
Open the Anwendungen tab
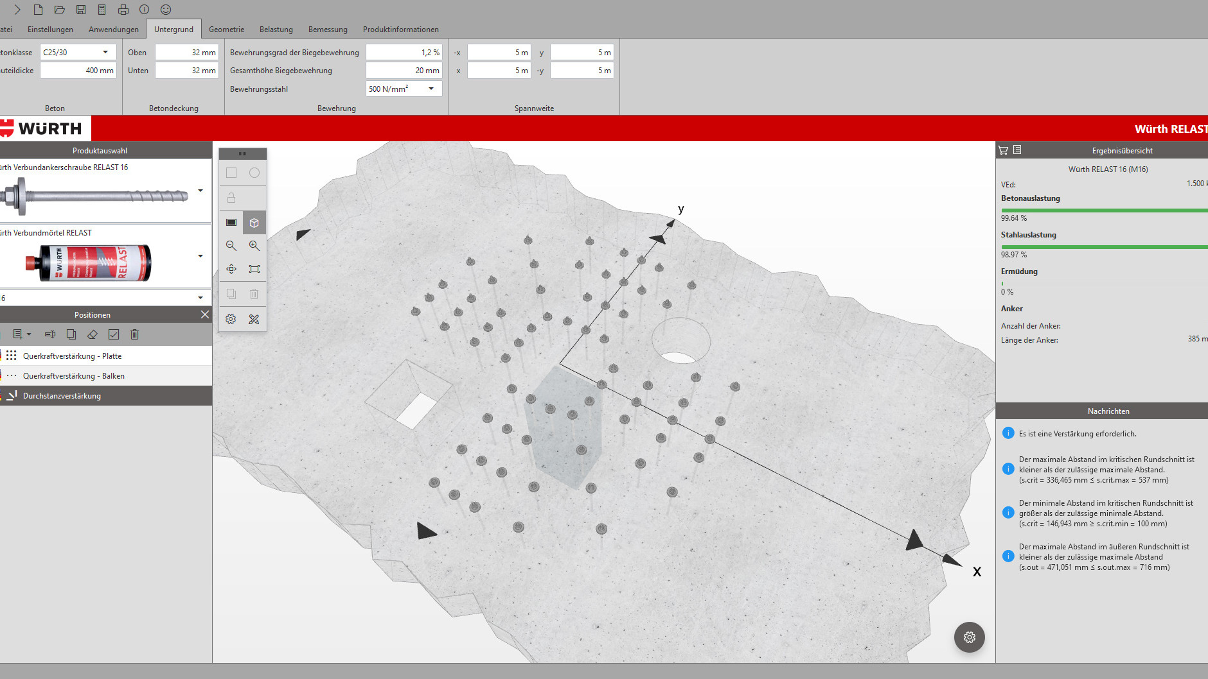click(x=114, y=30)
